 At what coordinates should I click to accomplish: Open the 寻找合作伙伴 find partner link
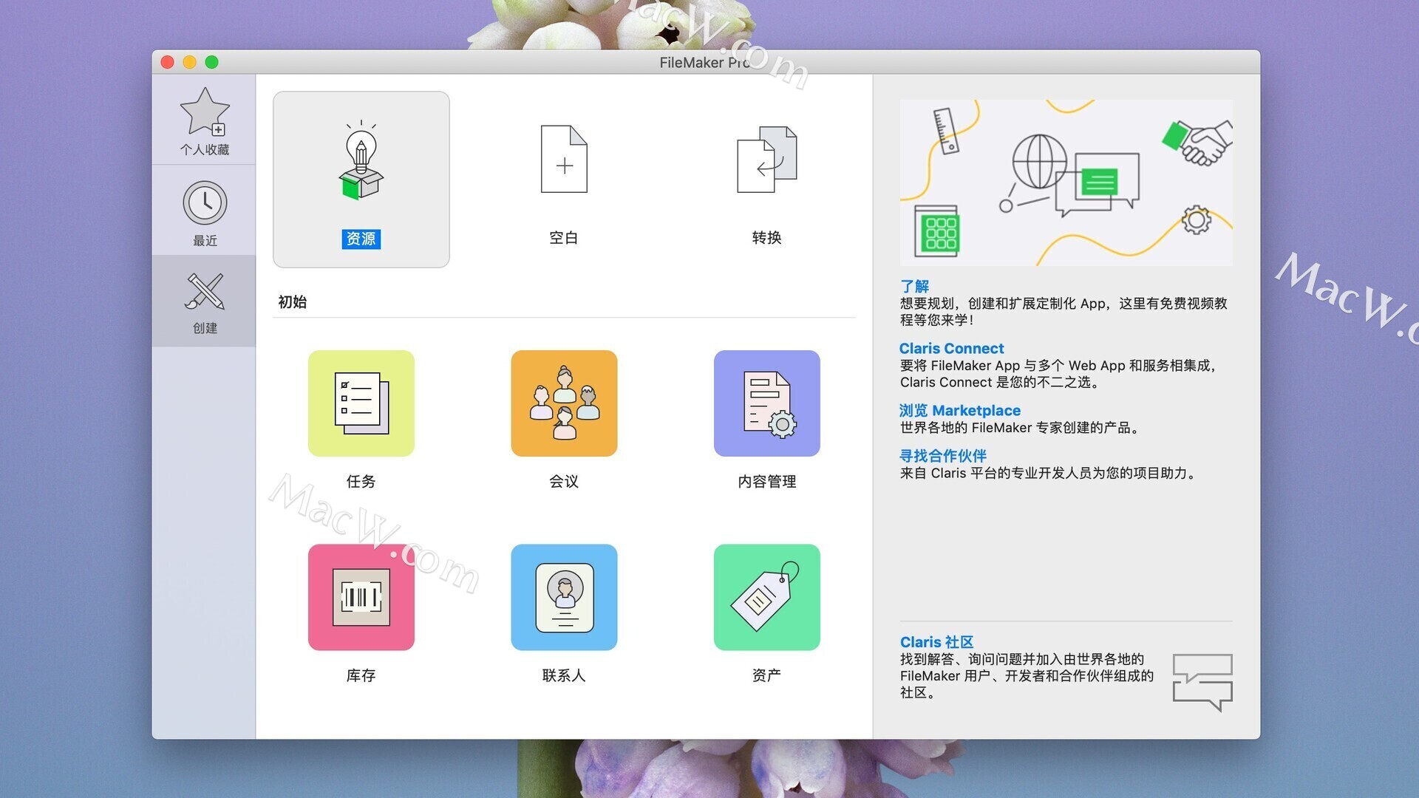tap(943, 456)
